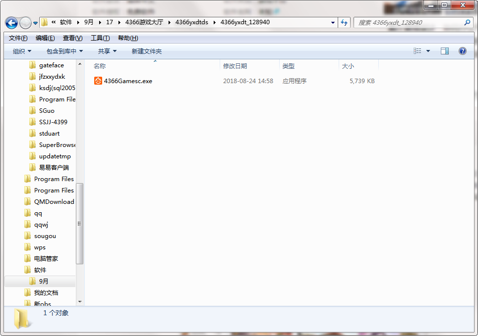
Task: Select the ksdj(sql2005 folder in the tree
Action: coord(57,88)
